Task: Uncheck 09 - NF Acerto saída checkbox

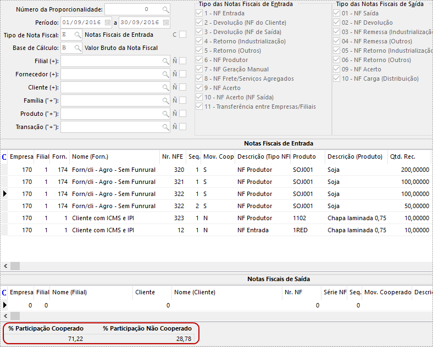Action: pyautogui.click(x=336, y=69)
